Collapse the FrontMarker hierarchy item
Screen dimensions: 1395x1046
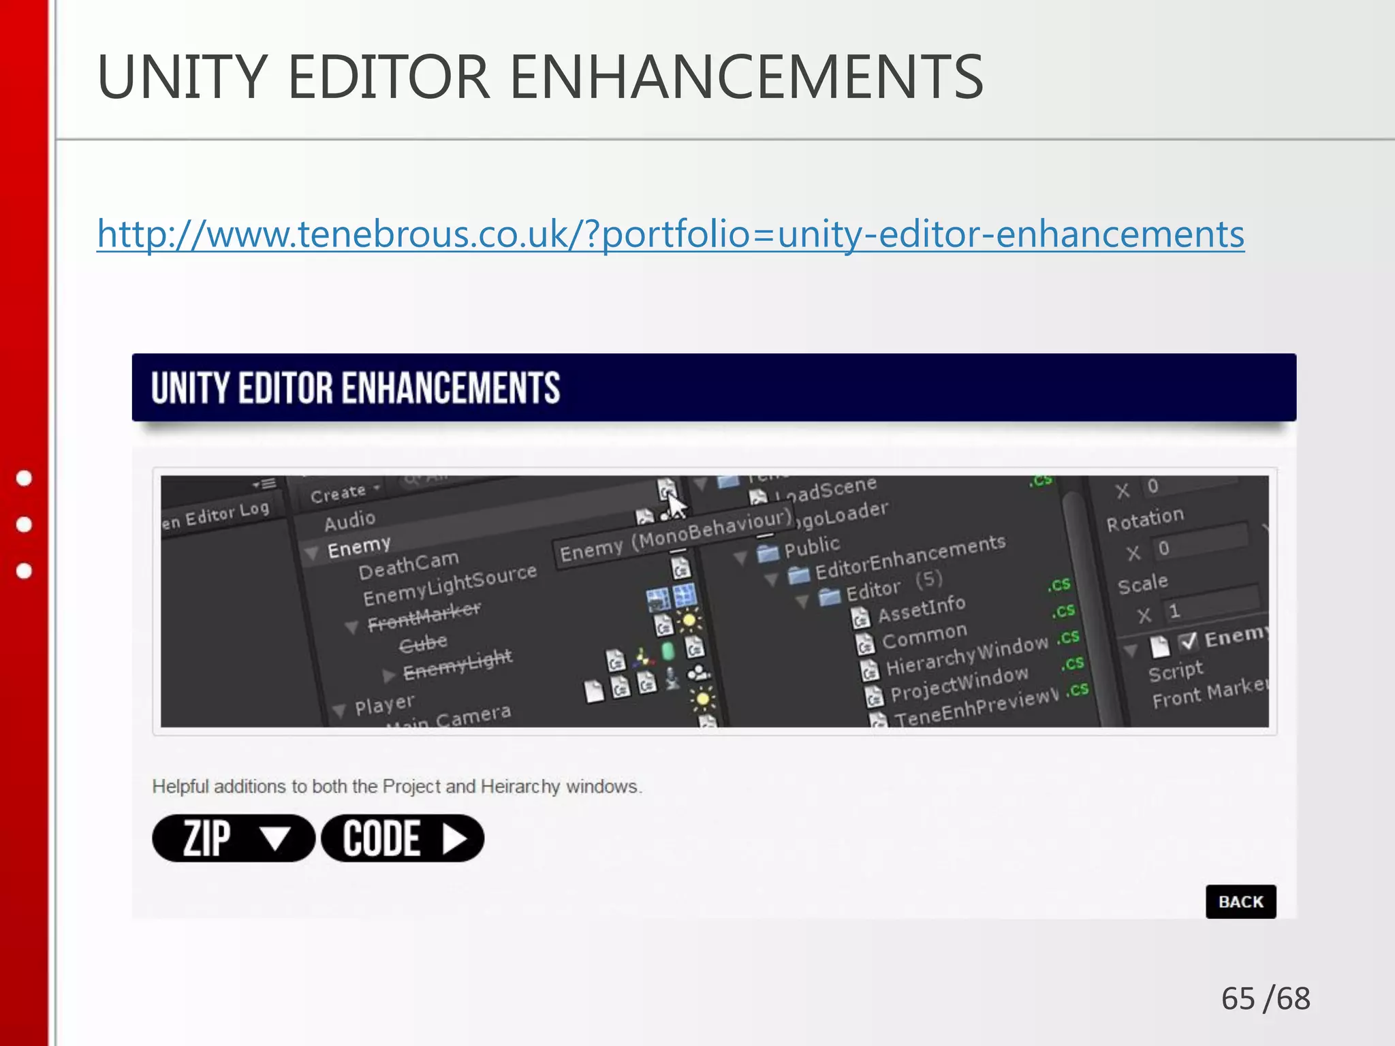pyautogui.click(x=351, y=627)
